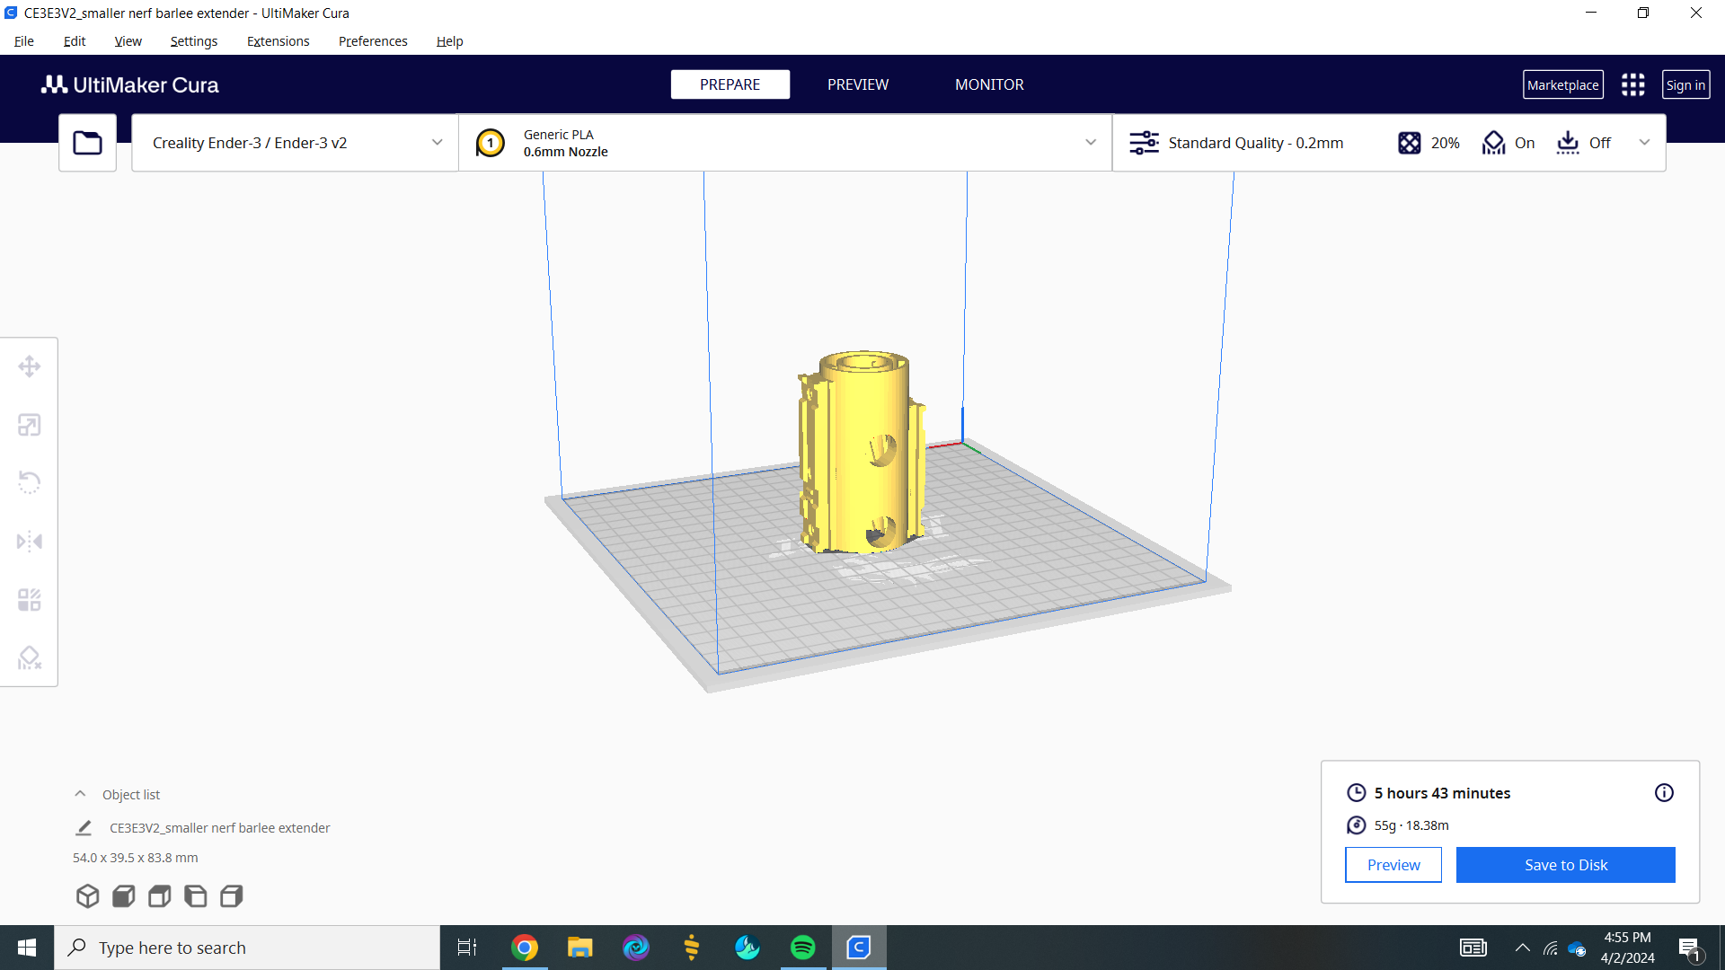The height and width of the screenshot is (970, 1725).
Task: Select CE3E3V2_smaller nerf barlee extender in list
Action: pyautogui.click(x=220, y=827)
